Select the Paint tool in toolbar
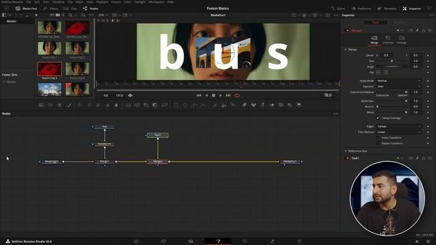 (x=69, y=105)
